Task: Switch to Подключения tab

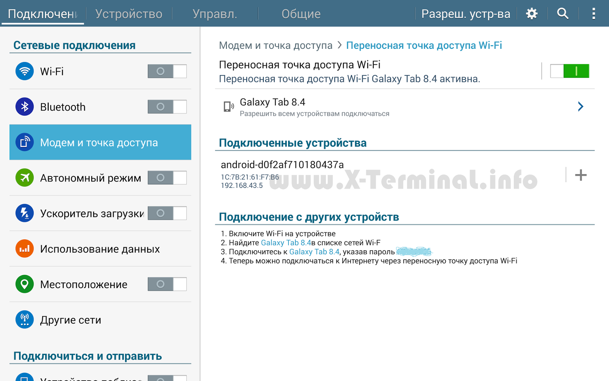Action: (x=43, y=14)
